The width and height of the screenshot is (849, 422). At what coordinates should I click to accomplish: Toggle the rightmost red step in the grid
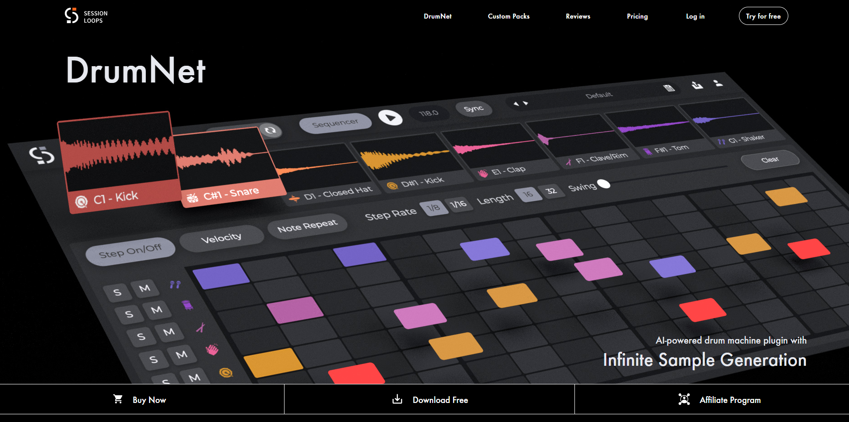(809, 248)
